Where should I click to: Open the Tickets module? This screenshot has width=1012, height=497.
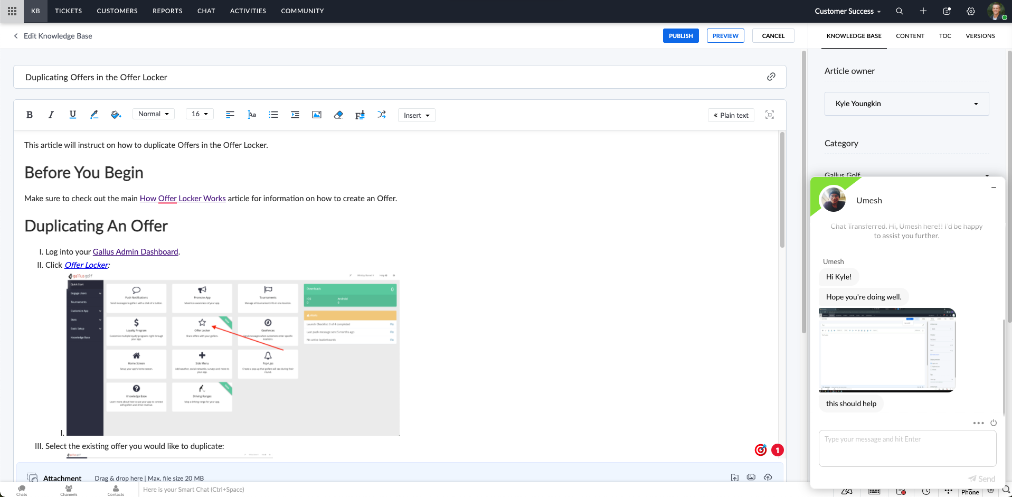(69, 11)
